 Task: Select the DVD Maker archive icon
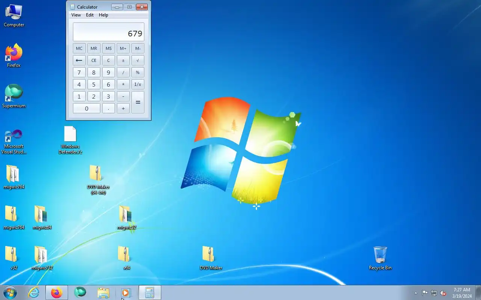(x=211, y=258)
